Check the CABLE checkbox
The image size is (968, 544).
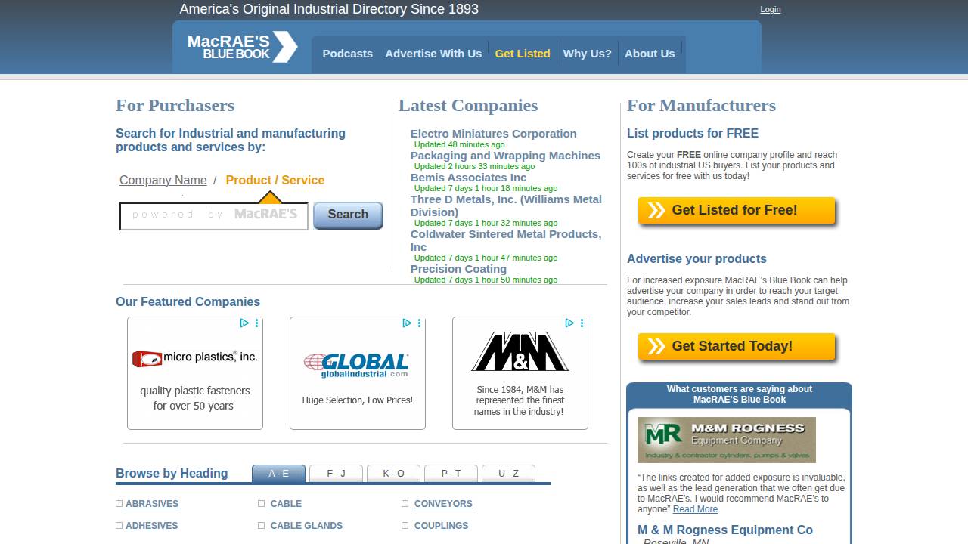coord(260,503)
